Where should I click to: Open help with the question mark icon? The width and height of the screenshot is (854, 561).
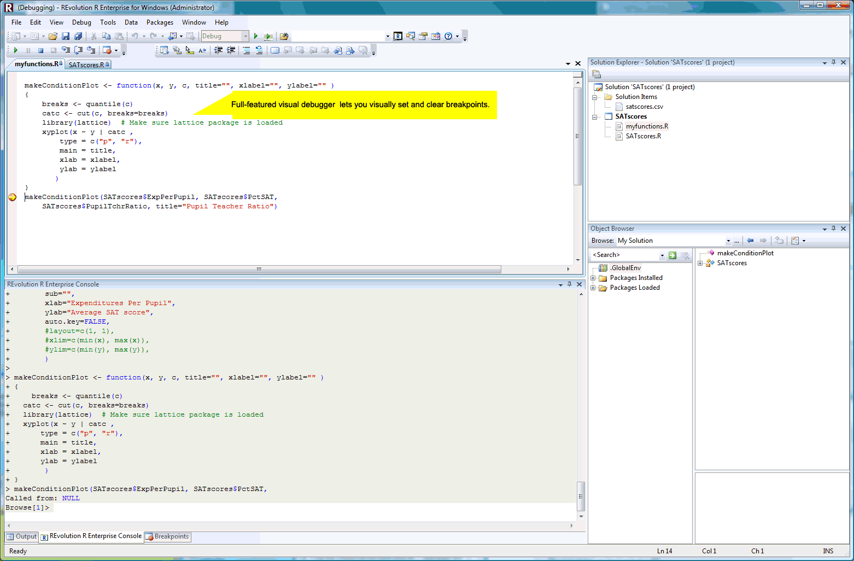coord(448,36)
